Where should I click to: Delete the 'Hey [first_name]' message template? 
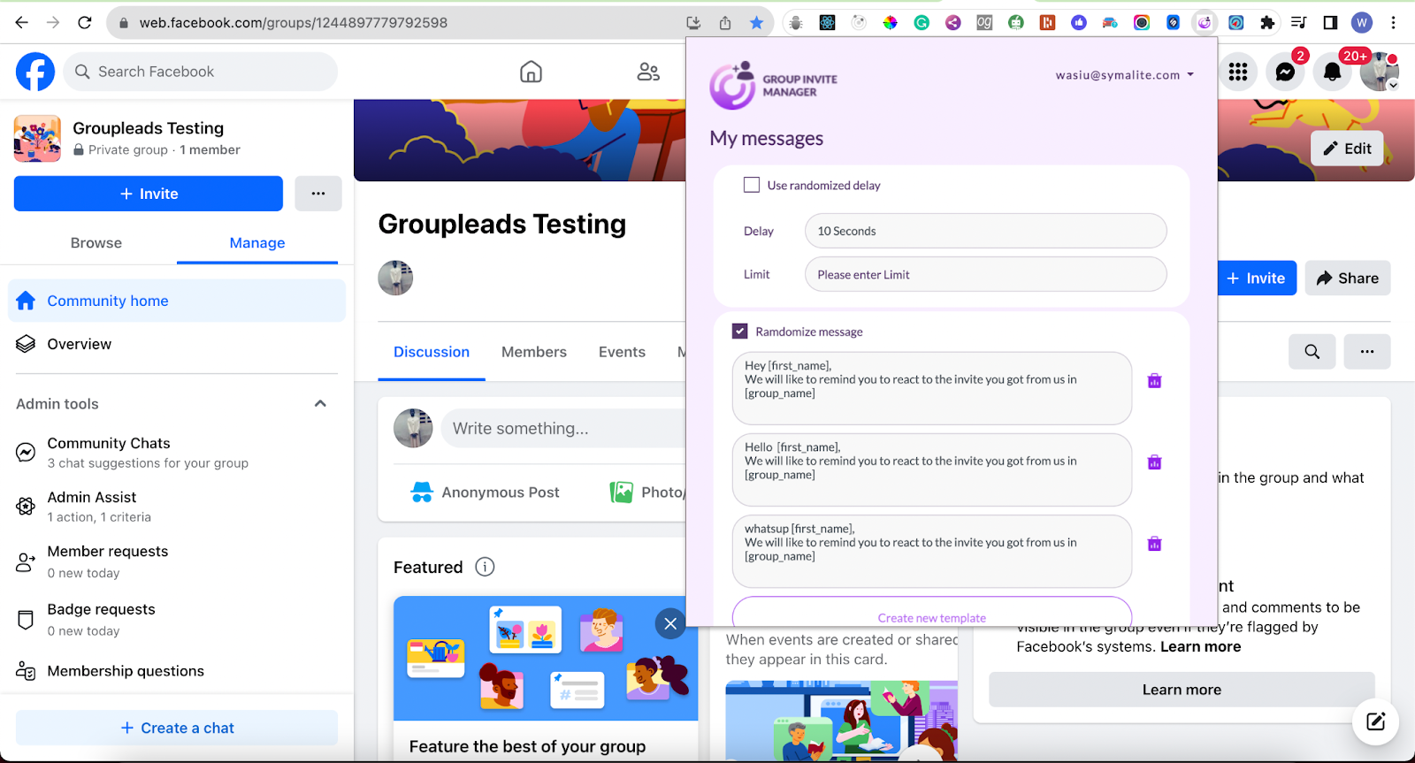coord(1154,381)
